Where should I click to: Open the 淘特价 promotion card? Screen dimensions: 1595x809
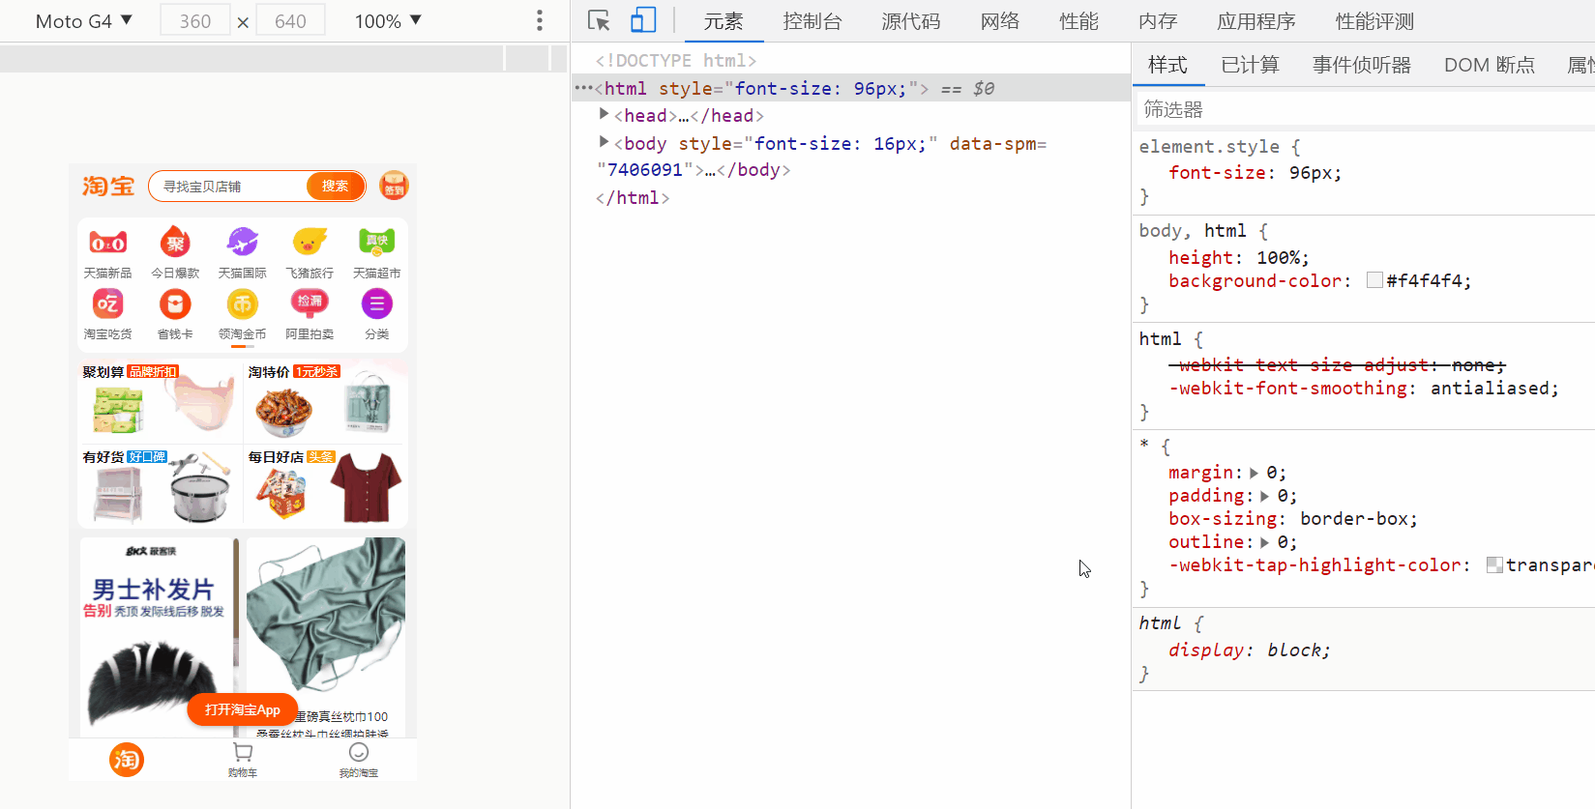325,400
